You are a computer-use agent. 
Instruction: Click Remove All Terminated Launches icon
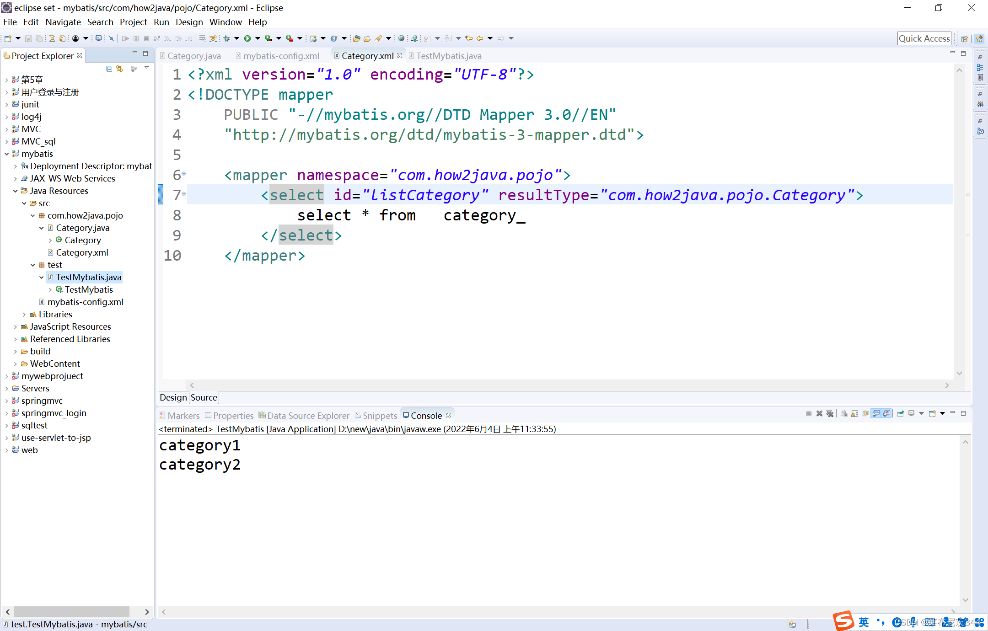pos(830,413)
